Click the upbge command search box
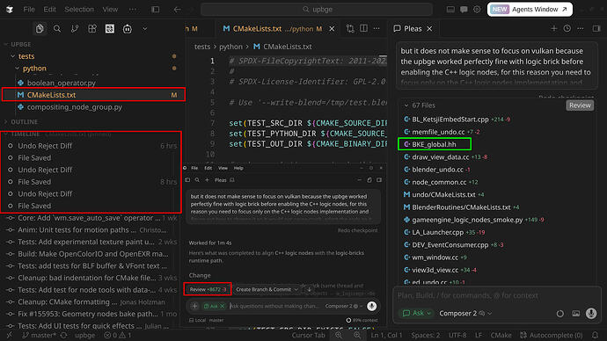This screenshot has width=607, height=341. (317, 10)
